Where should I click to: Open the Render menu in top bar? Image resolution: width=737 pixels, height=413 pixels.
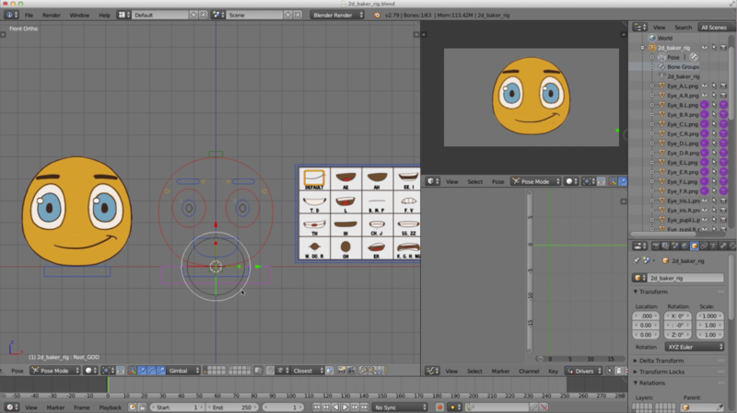[x=52, y=16]
